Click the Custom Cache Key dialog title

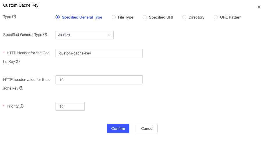21,5
